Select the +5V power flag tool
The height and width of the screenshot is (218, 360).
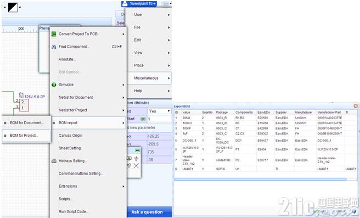click(x=129, y=166)
